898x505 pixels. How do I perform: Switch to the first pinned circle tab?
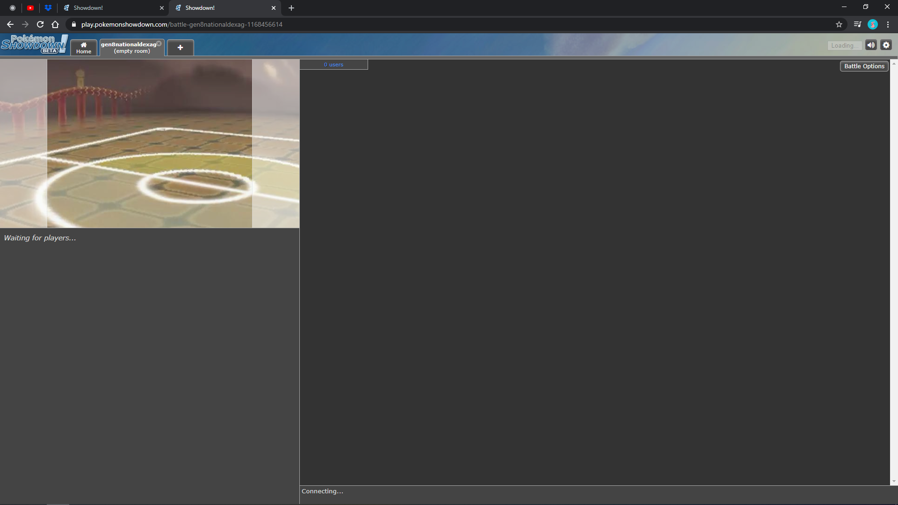pos(13,8)
